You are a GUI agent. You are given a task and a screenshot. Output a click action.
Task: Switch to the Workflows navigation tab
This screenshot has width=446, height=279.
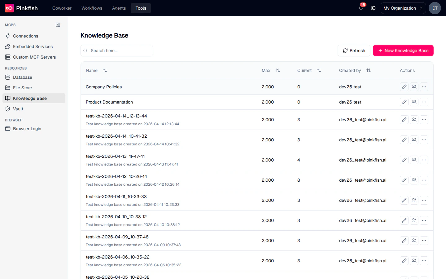click(92, 8)
